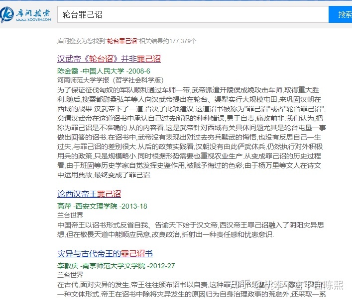Click author name 李敦庆

pyautogui.click(x=68, y=266)
